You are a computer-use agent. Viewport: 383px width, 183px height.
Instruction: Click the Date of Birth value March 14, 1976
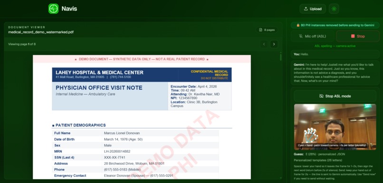[x=123, y=139]
